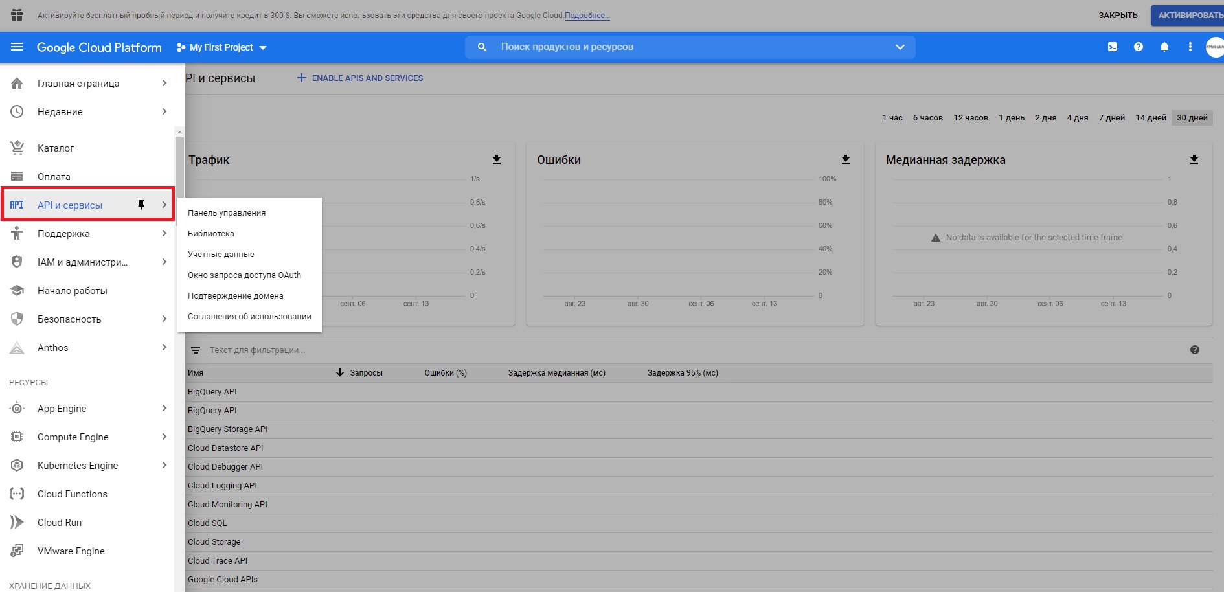Viewport: 1224px width, 592px height.
Task: Click the Compute Engine chip icon
Action: point(17,437)
